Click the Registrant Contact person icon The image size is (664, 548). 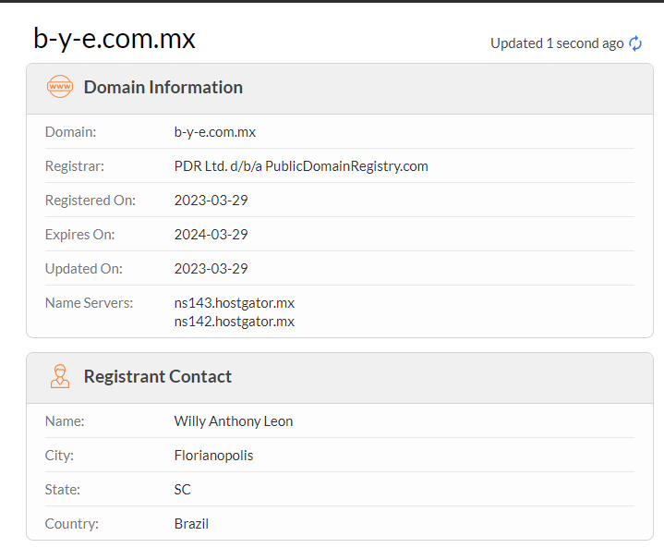point(59,377)
